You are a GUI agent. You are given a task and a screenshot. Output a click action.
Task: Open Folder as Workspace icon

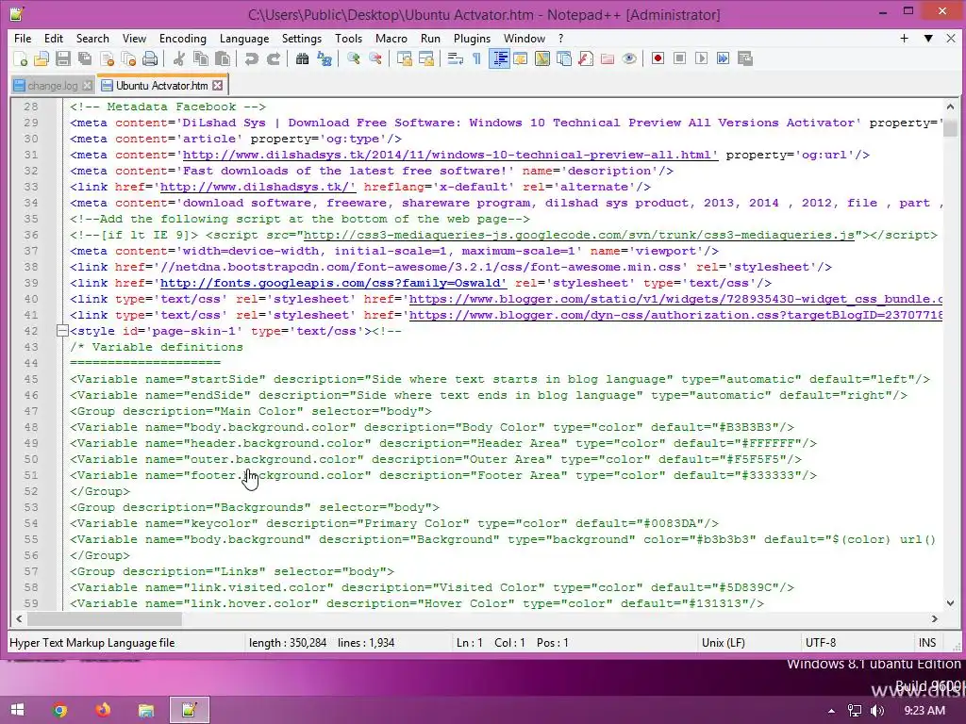point(607,58)
